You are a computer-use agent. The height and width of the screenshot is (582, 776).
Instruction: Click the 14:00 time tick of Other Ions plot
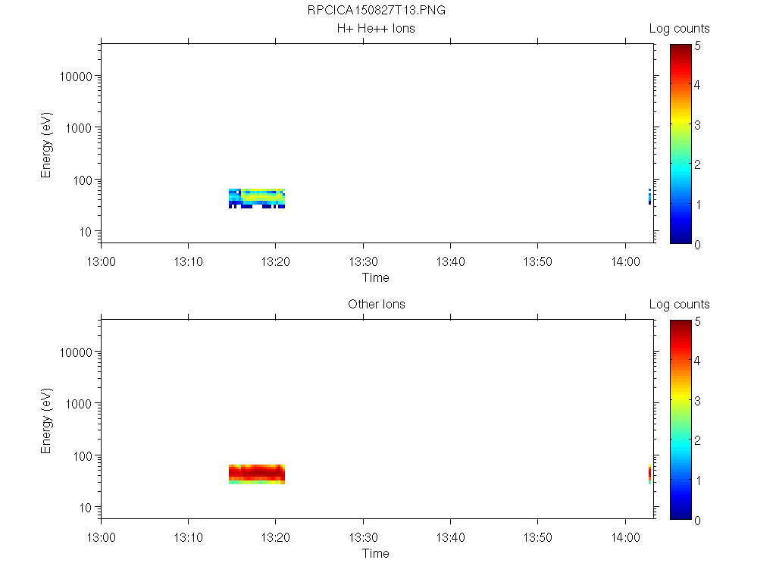point(625,537)
